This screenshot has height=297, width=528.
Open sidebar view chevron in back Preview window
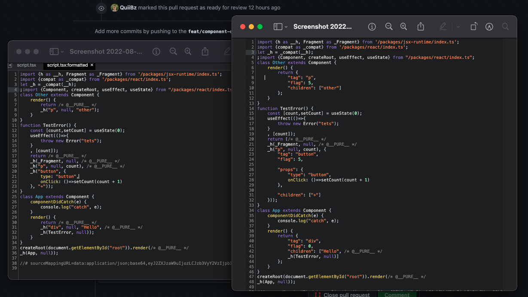pos(62,52)
